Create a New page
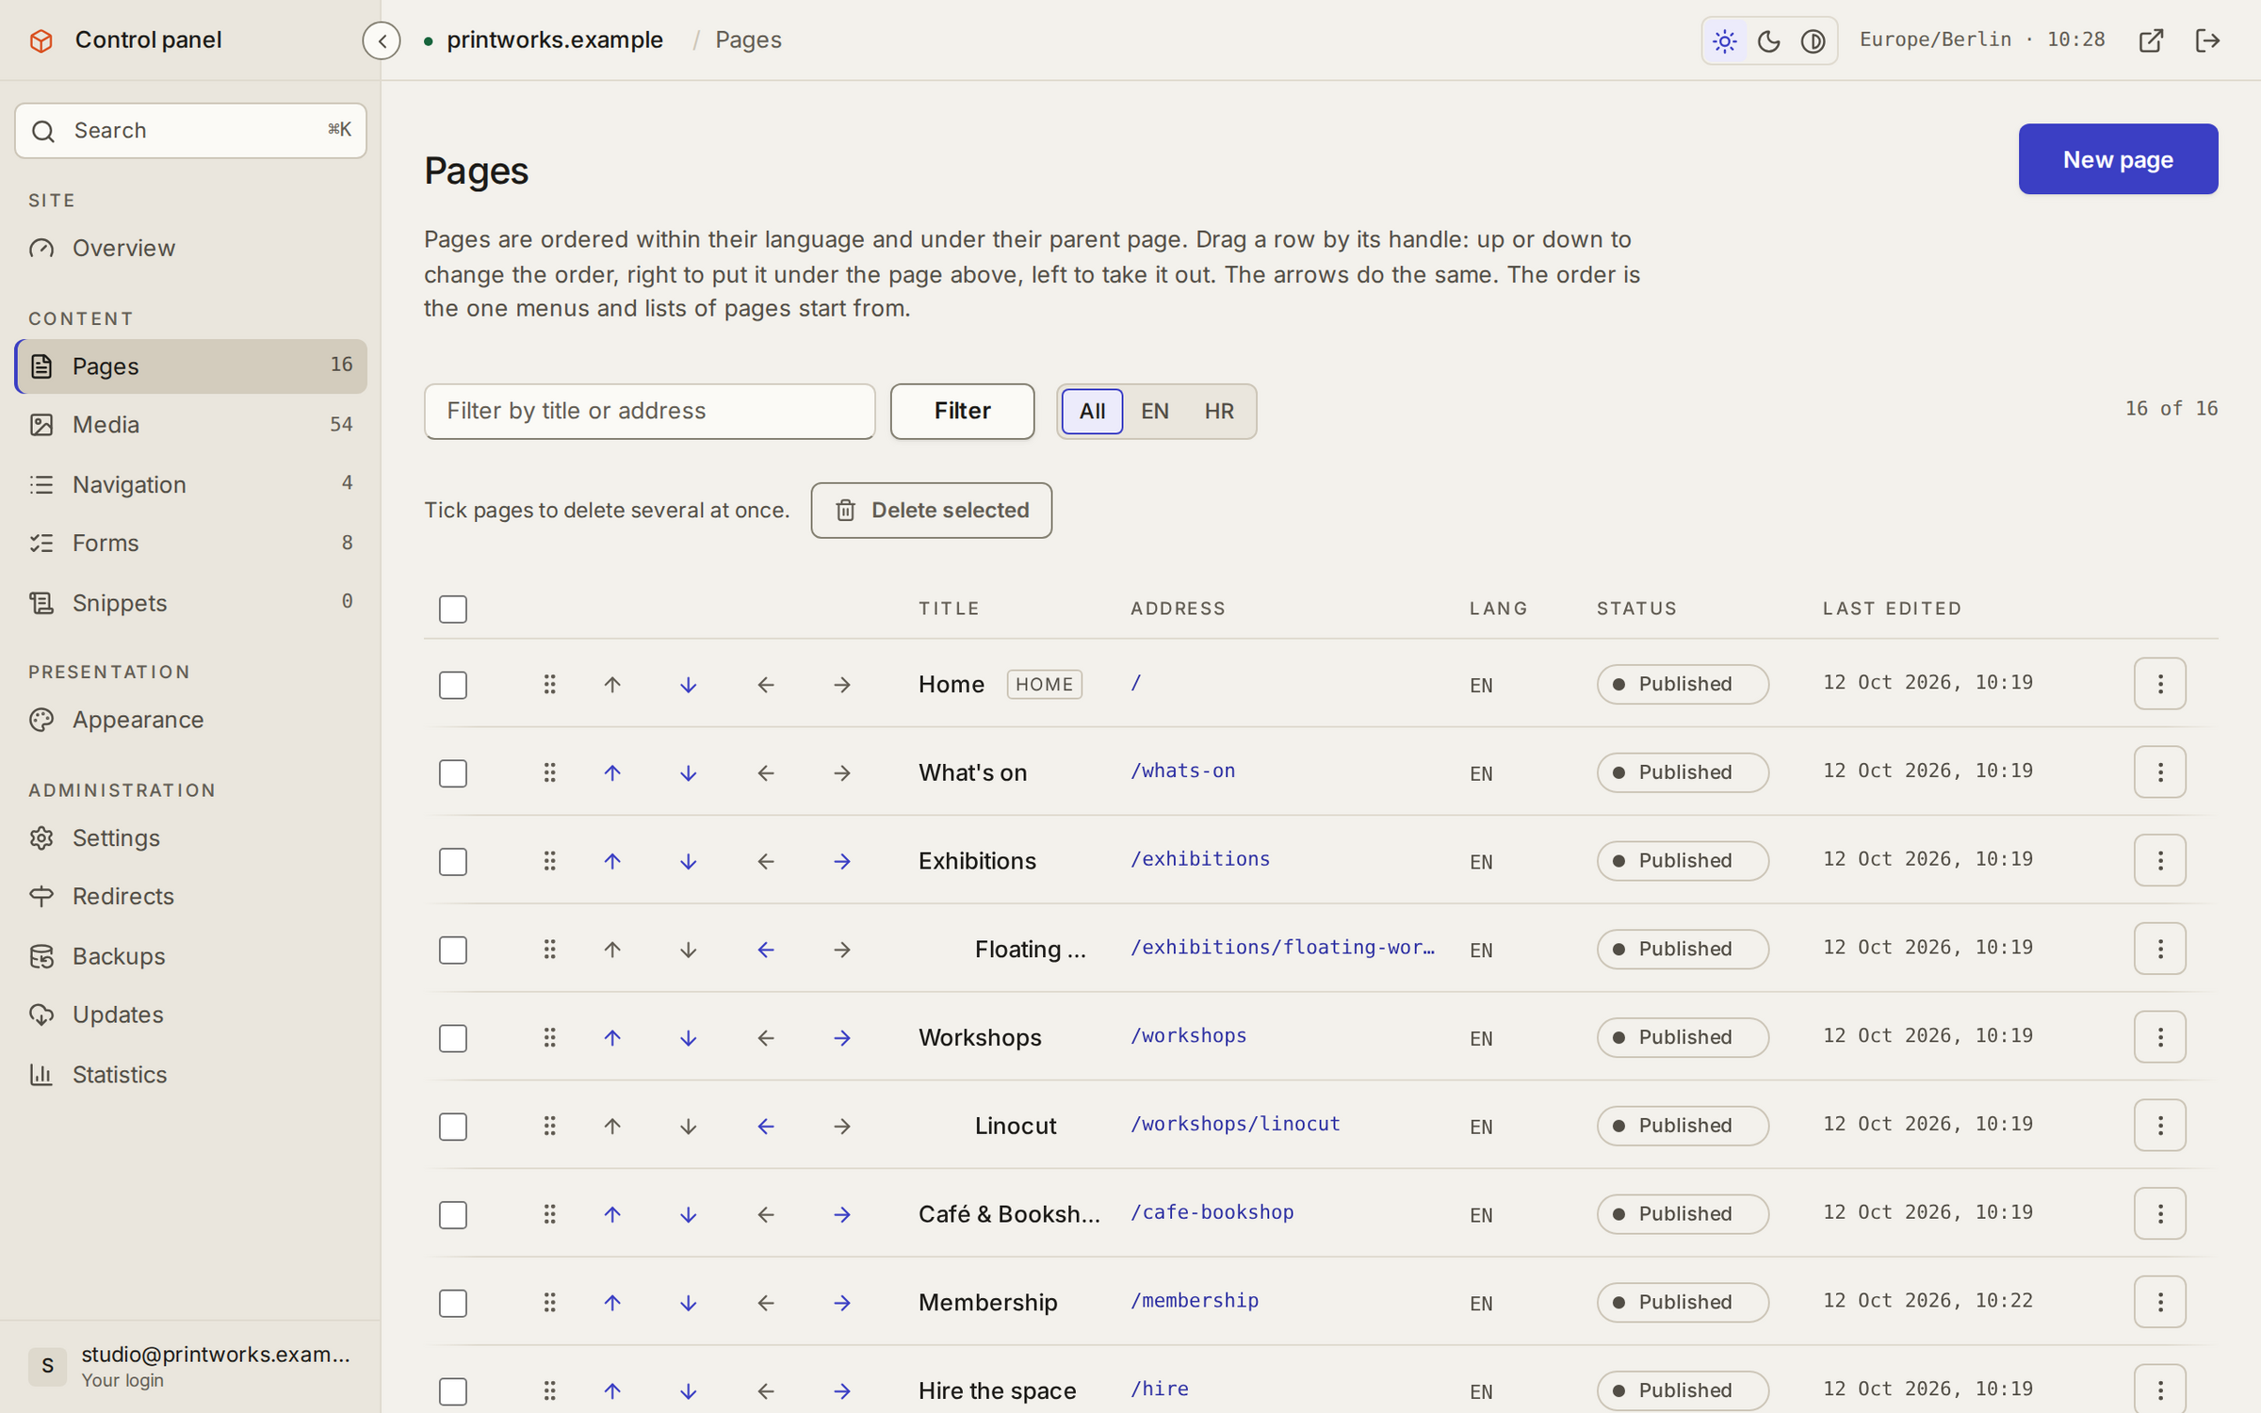Screen dimensions: 2261x1413 pos(2118,159)
